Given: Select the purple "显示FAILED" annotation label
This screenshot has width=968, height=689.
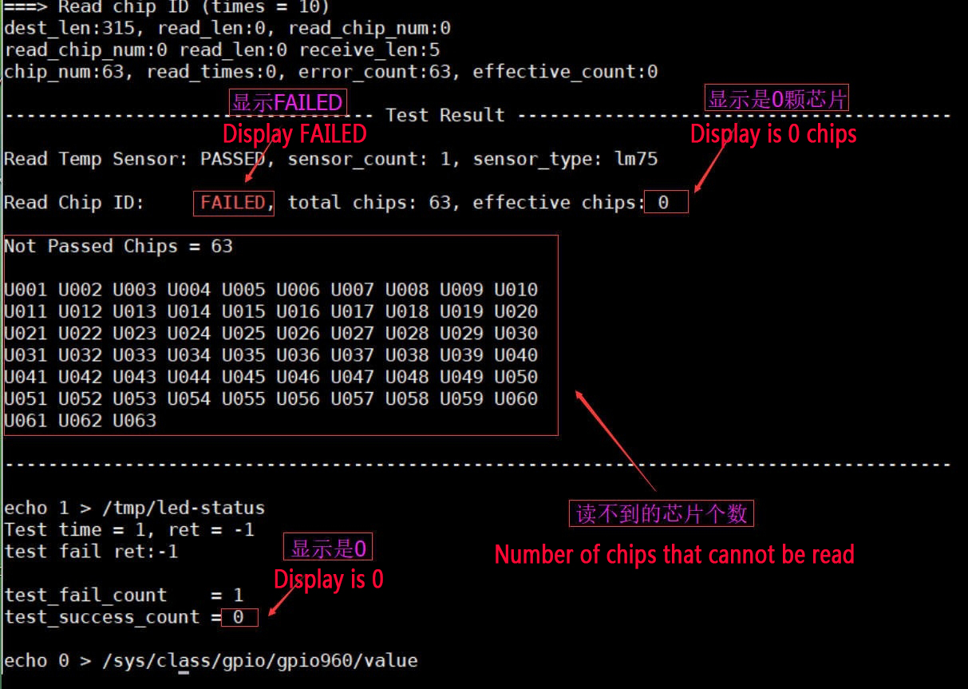Looking at the screenshot, I should [287, 102].
